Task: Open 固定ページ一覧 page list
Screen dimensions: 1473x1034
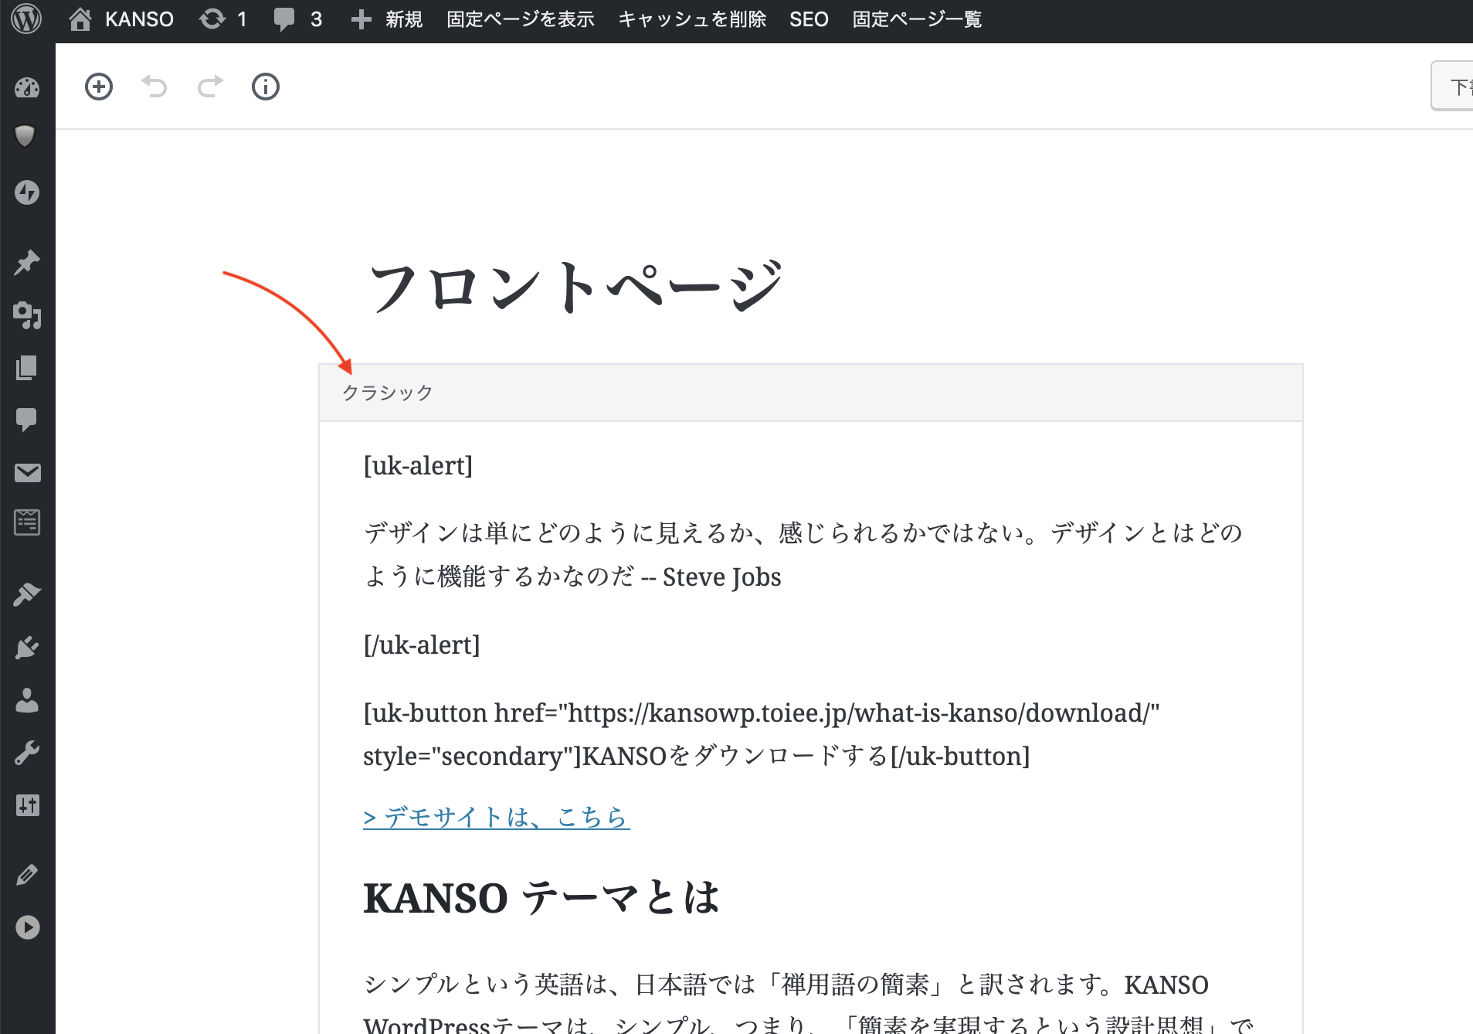Action: pos(917,19)
